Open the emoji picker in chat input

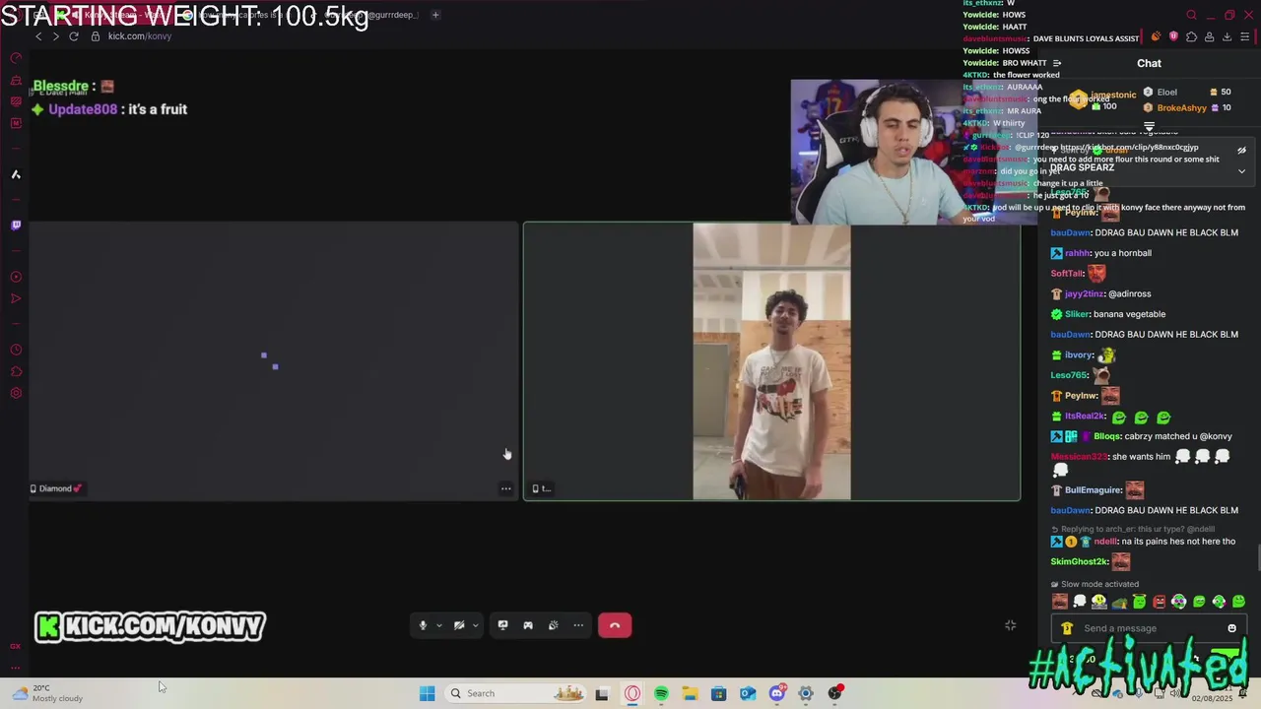pyautogui.click(x=1231, y=628)
